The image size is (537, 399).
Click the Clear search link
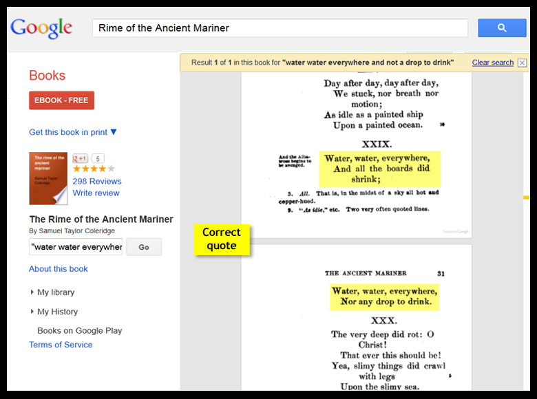tap(492, 63)
